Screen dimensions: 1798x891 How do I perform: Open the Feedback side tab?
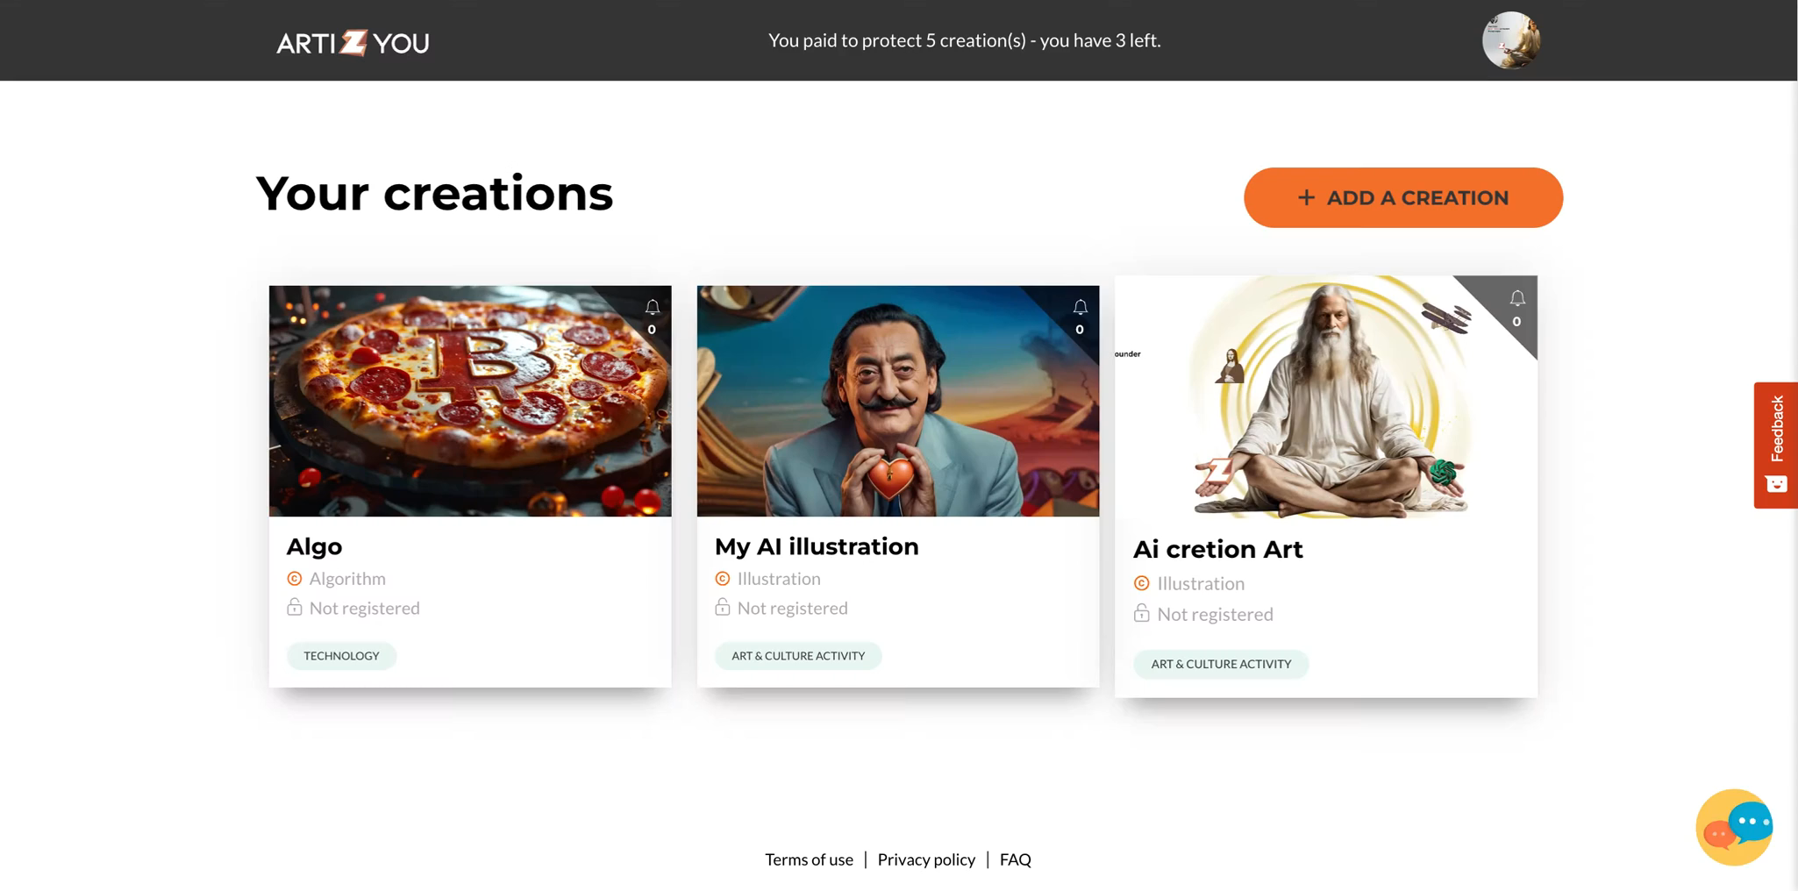tap(1776, 445)
